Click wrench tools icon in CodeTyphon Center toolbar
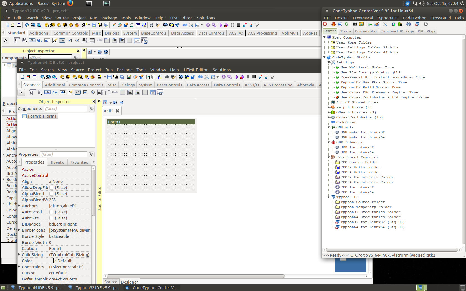 pyautogui.click(x=385, y=24)
